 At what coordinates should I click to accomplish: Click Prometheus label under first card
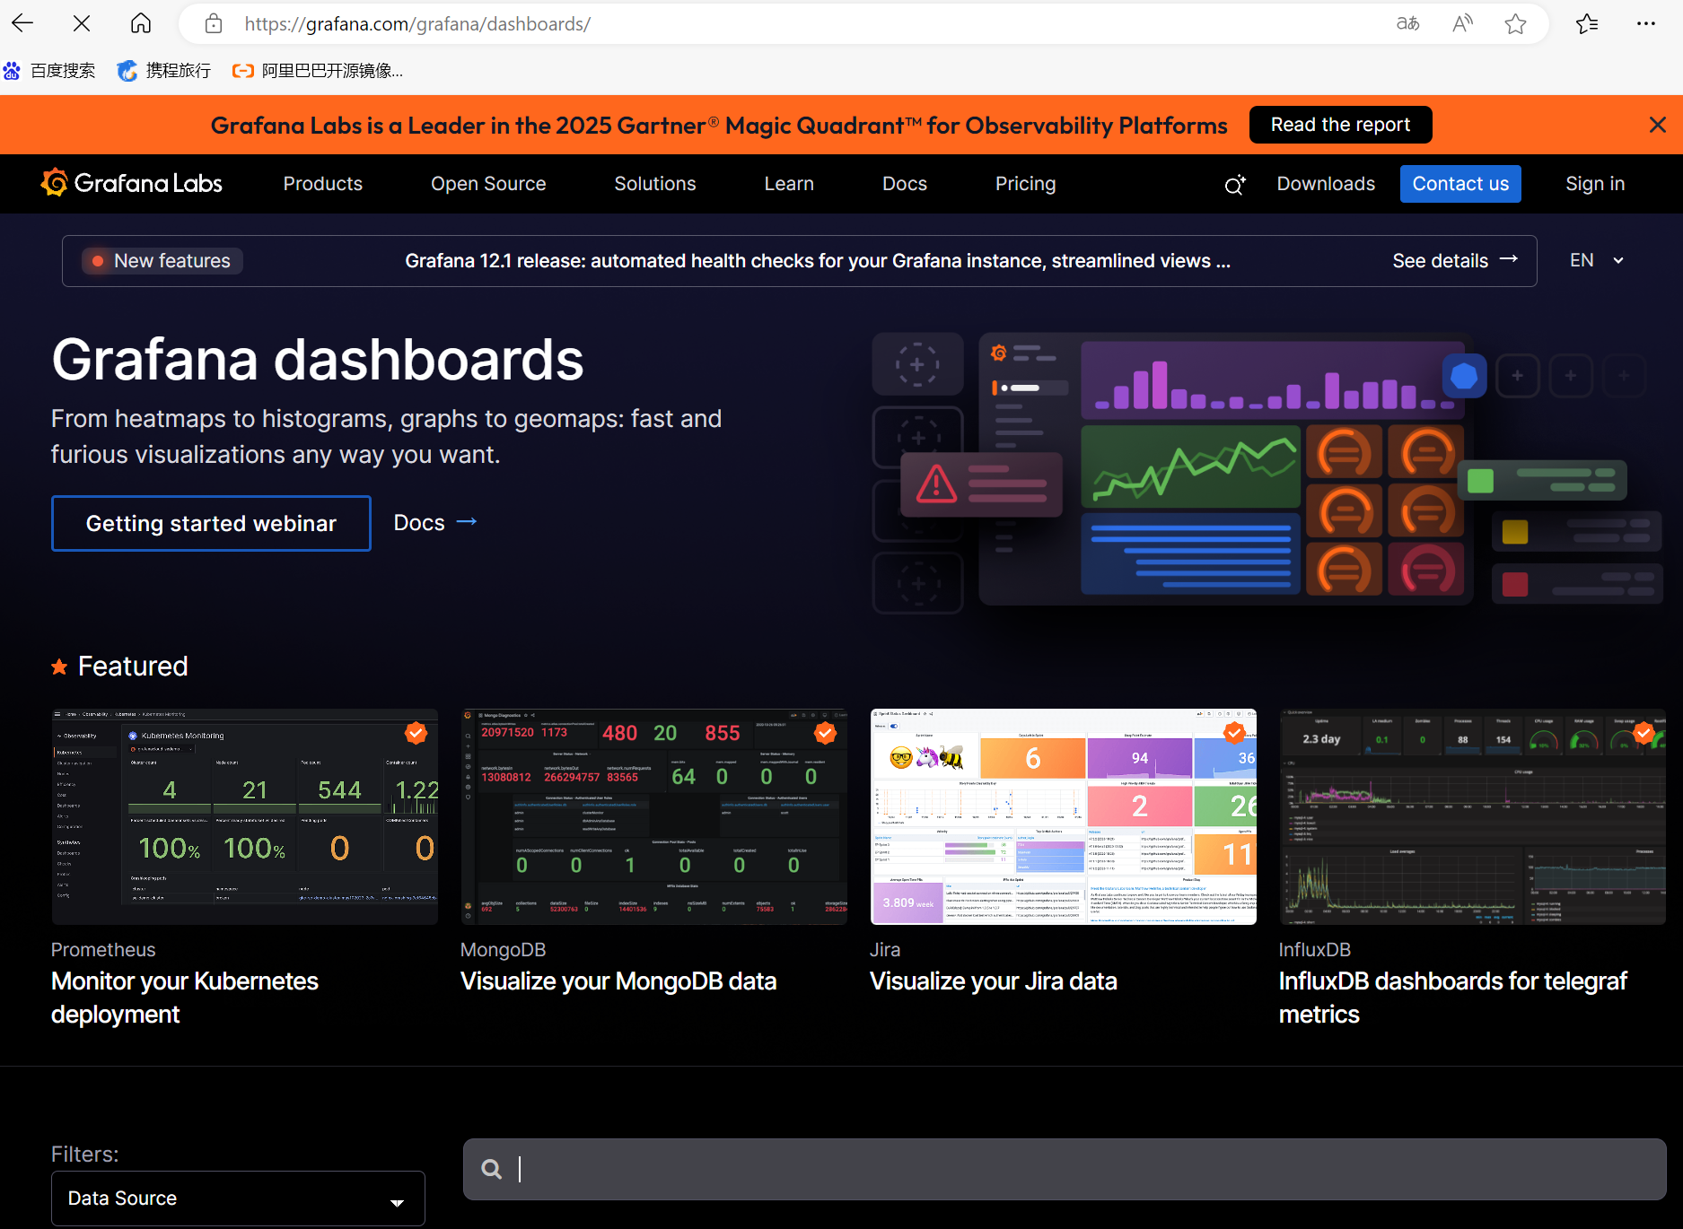(x=103, y=950)
